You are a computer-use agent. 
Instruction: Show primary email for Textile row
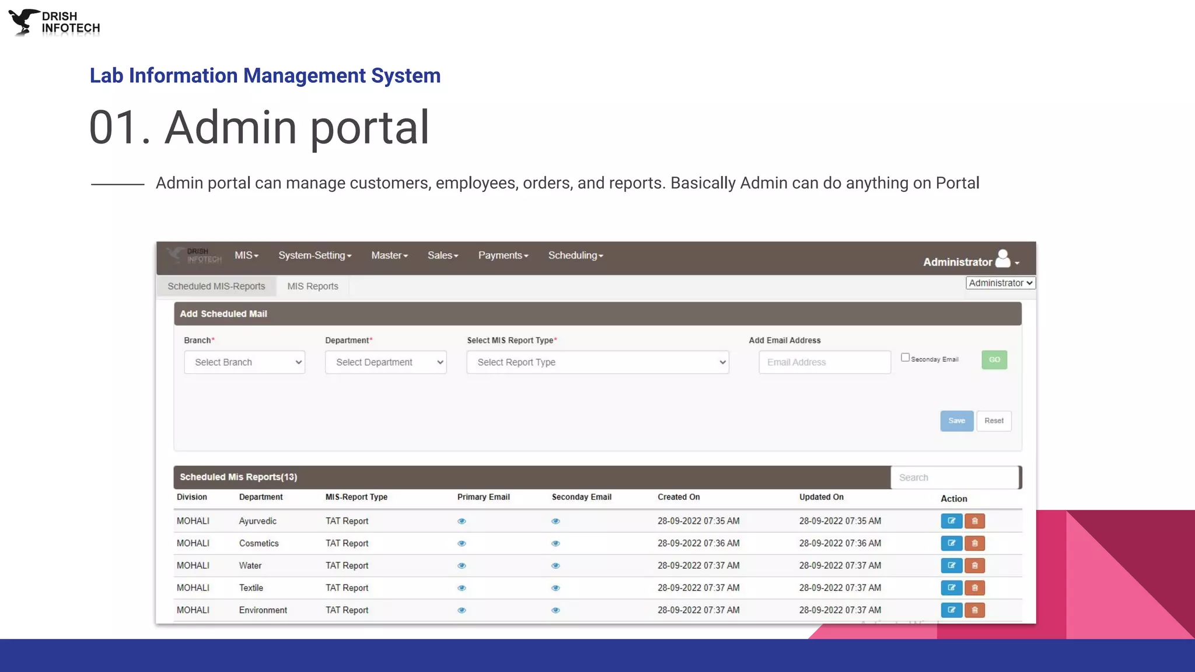click(462, 588)
